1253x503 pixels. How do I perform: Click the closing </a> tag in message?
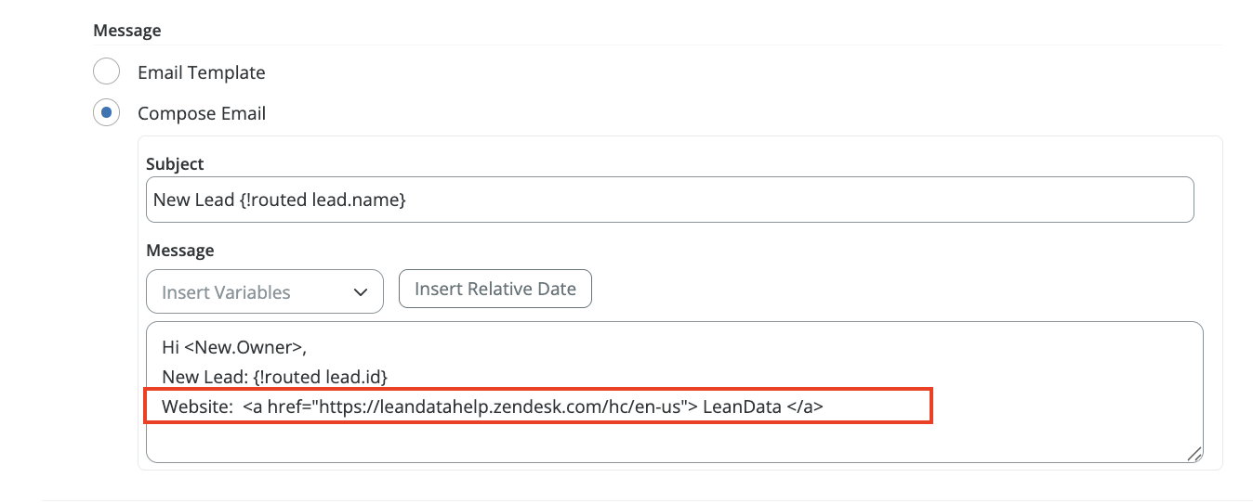pos(805,406)
